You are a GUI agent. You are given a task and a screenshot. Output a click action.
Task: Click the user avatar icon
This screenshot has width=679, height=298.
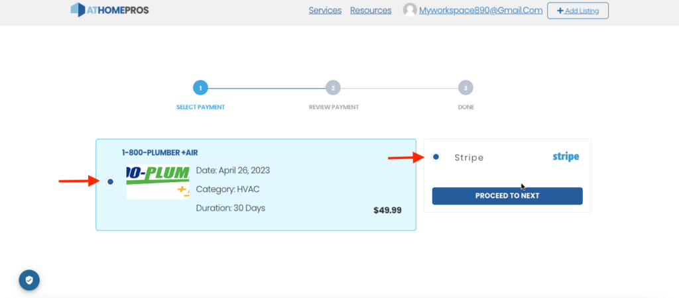pos(410,11)
